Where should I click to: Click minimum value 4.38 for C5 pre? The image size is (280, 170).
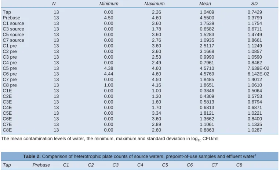pos(109,68)
